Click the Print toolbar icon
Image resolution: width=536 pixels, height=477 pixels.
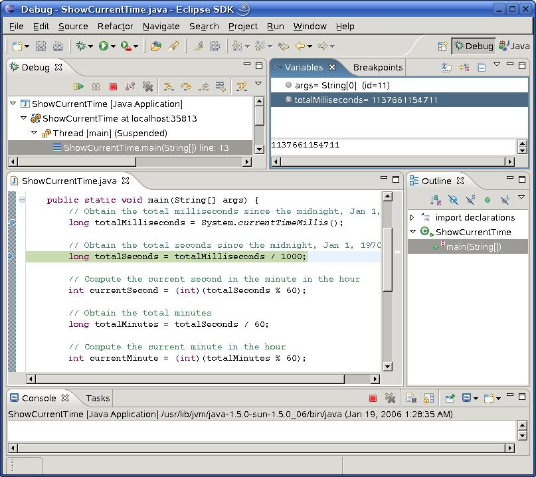pos(58,46)
